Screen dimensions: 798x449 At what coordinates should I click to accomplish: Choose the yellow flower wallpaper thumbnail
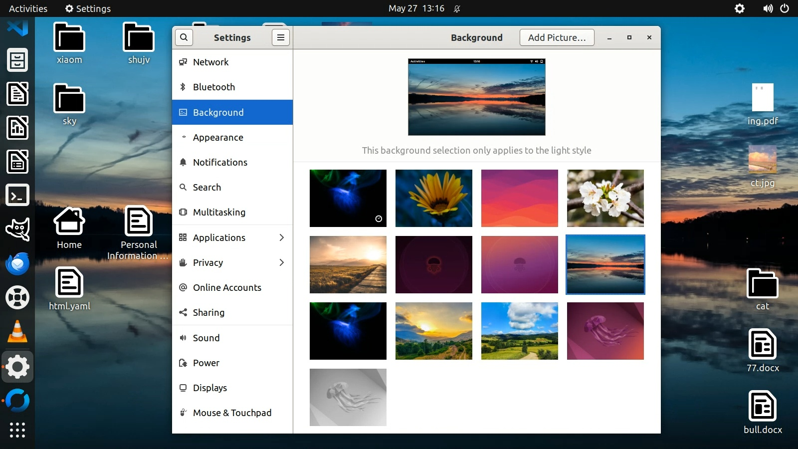coord(433,198)
